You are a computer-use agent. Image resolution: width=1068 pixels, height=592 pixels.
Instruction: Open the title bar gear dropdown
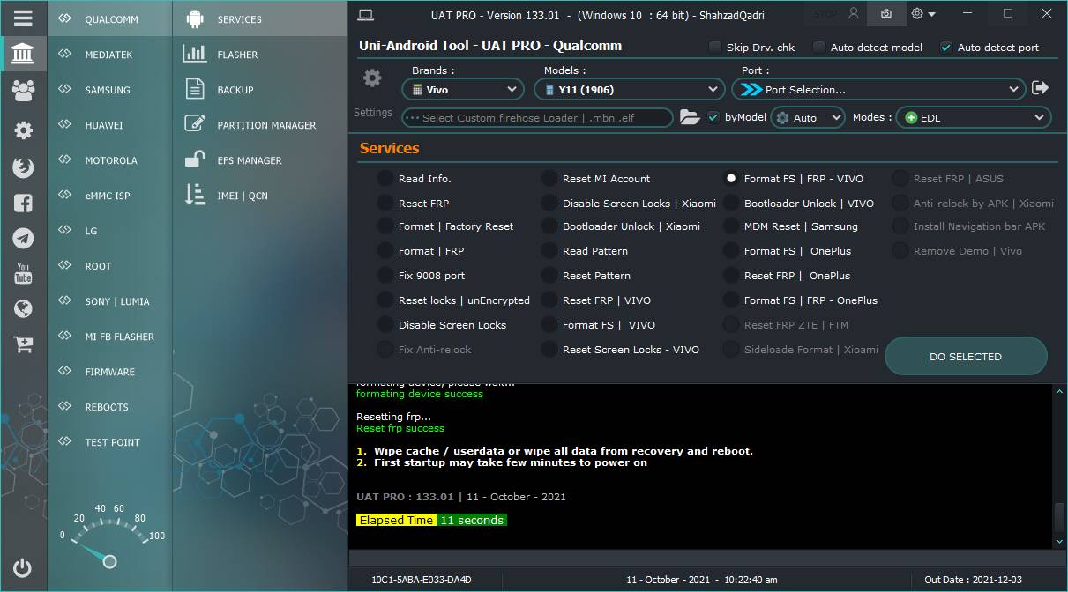pyautogui.click(x=923, y=14)
